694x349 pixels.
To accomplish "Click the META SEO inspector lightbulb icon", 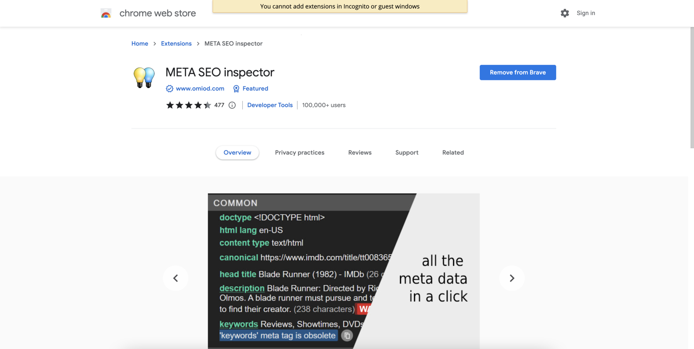I will [x=144, y=77].
